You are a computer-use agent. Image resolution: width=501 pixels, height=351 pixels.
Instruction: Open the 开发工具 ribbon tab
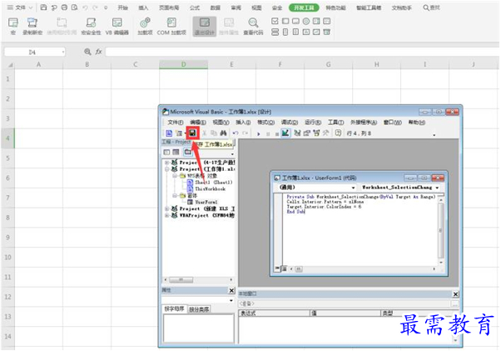(x=304, y=8)
